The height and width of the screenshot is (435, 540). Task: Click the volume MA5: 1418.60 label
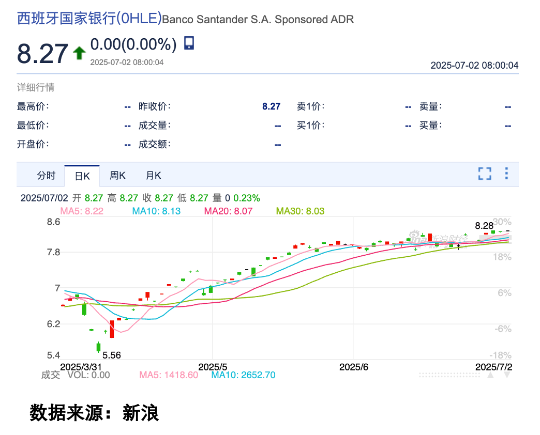[x=168, y=375]
